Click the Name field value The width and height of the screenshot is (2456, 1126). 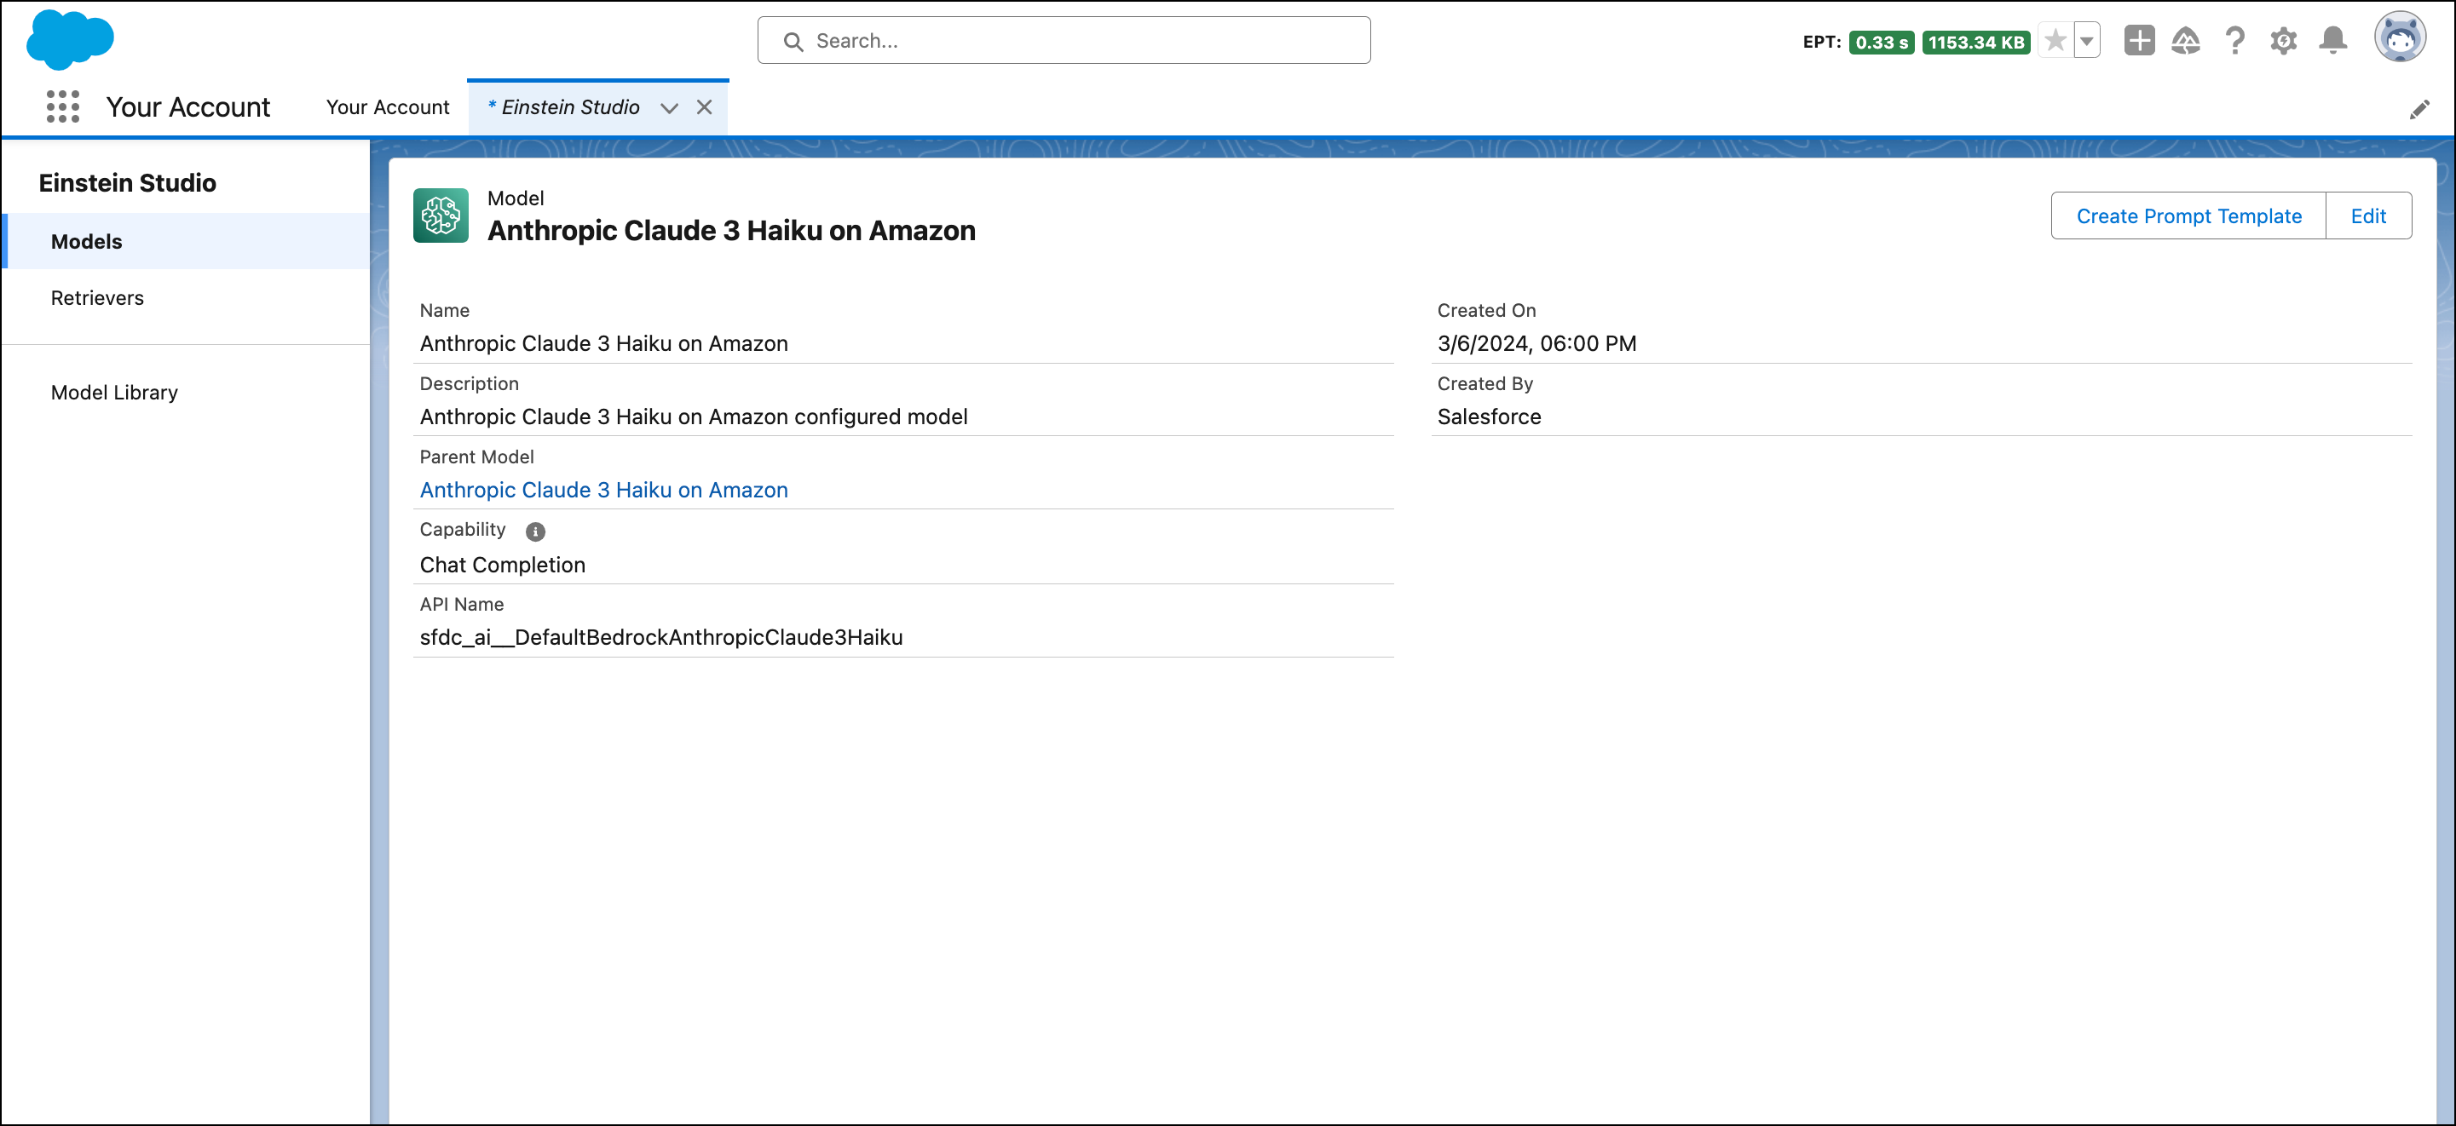coord(603,344)
